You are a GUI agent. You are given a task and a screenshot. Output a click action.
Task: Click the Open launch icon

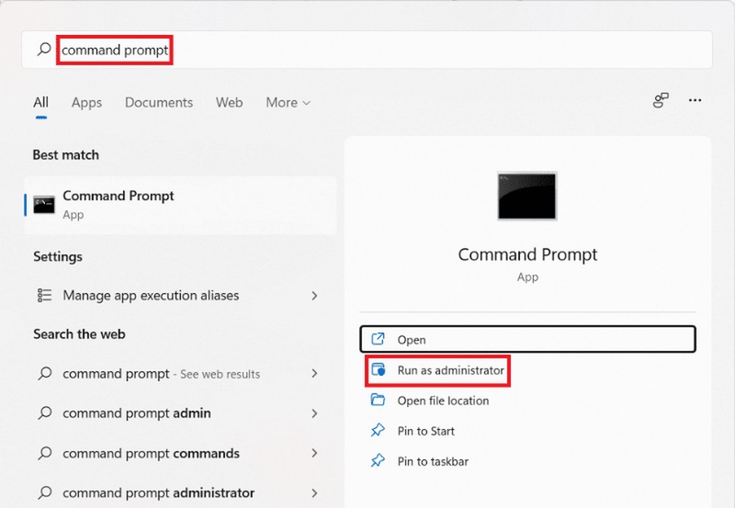378,339
